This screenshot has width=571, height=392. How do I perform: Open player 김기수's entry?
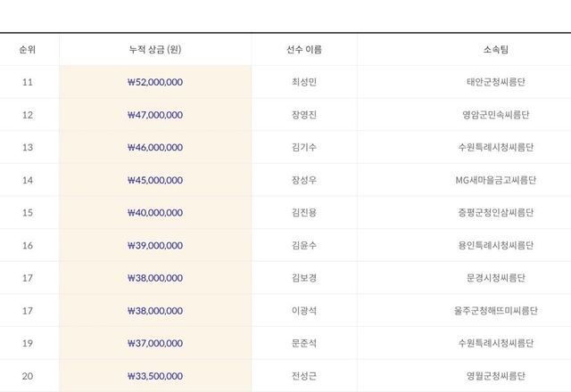[x=304, y=148]
